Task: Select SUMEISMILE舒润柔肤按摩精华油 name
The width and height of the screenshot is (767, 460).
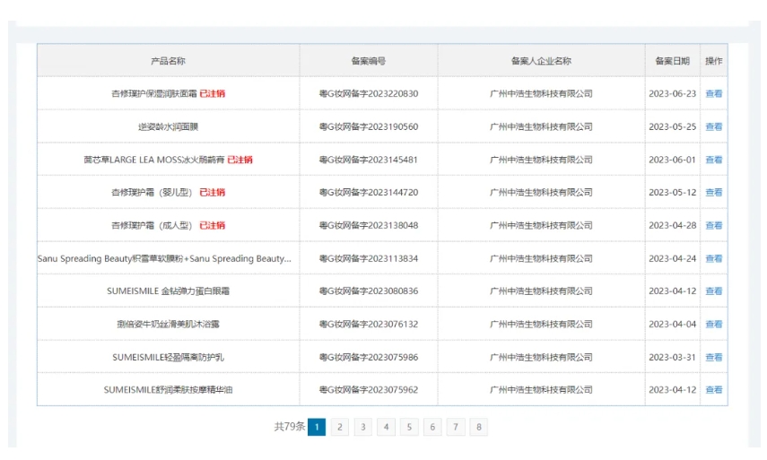Action: point(169,389)
